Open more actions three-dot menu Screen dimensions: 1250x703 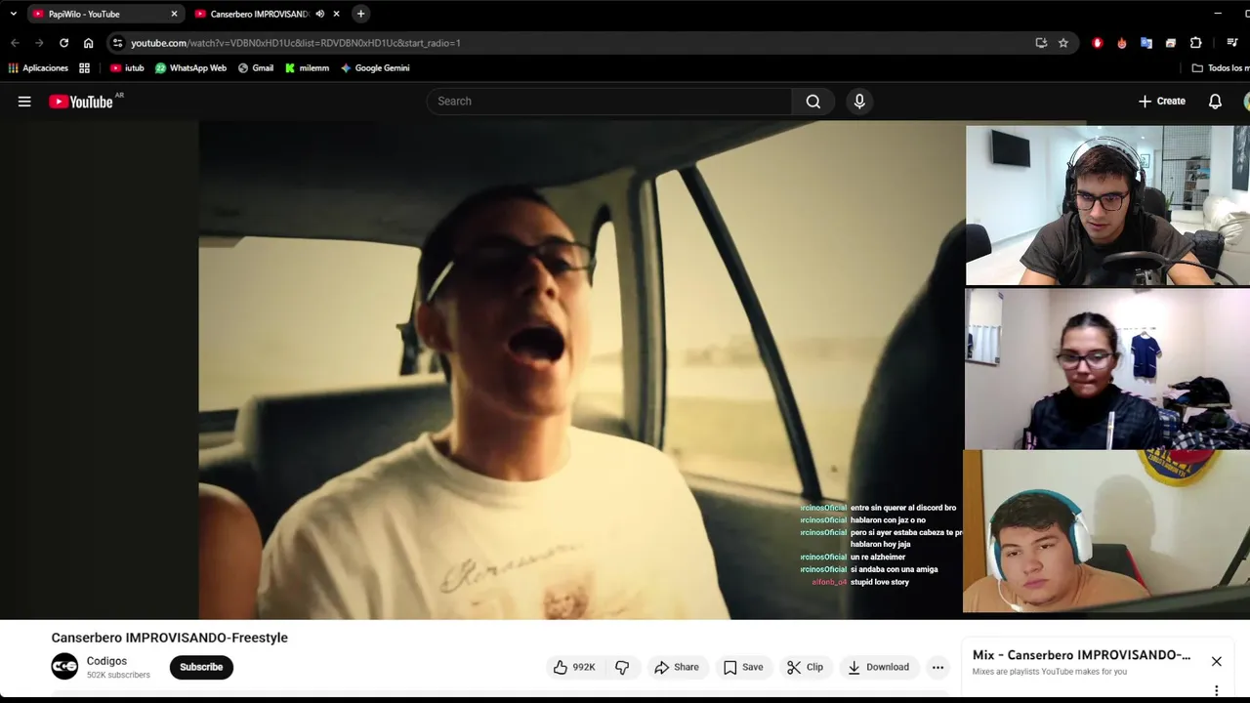coord(937,667)
